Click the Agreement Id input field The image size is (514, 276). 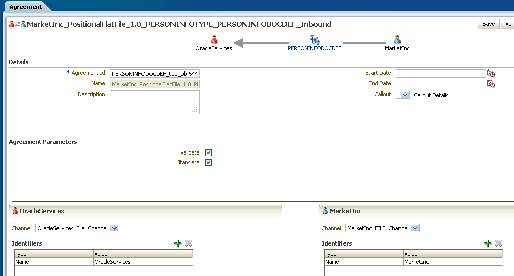(155, 74)
